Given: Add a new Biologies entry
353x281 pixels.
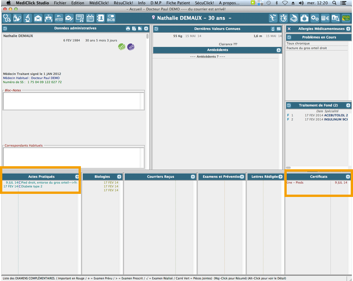Looking at the screenshot, I should [119, 177].
